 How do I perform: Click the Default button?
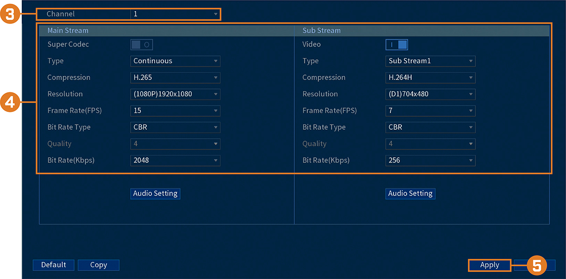click(53, 265)
